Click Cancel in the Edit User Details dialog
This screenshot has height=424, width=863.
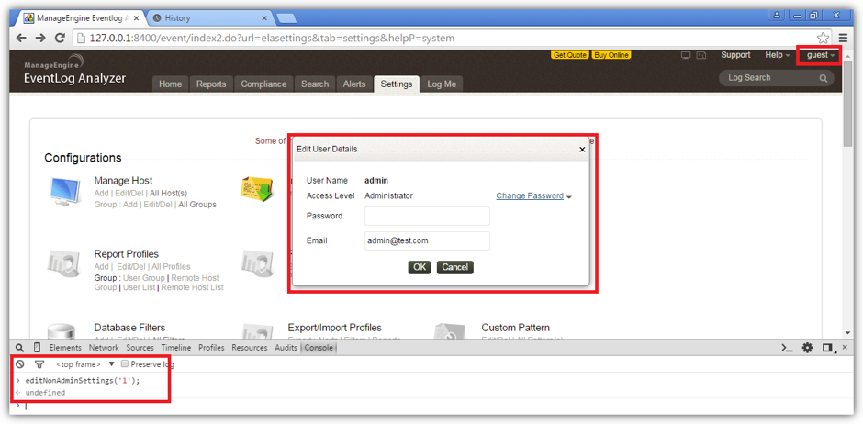[x=455, y=267]
